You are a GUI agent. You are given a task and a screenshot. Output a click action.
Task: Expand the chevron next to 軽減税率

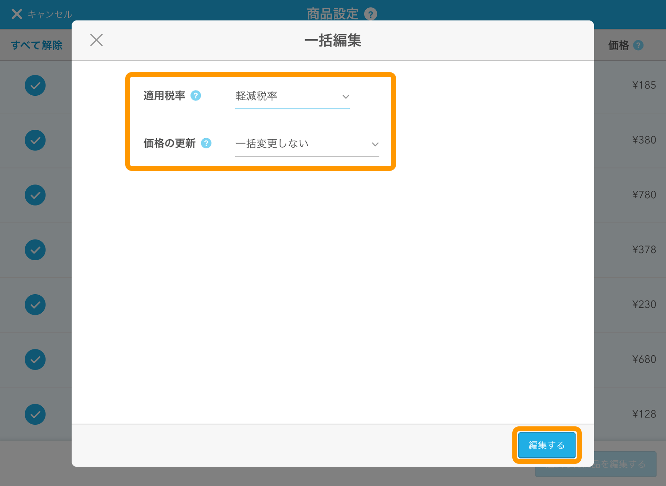[345, 97]
